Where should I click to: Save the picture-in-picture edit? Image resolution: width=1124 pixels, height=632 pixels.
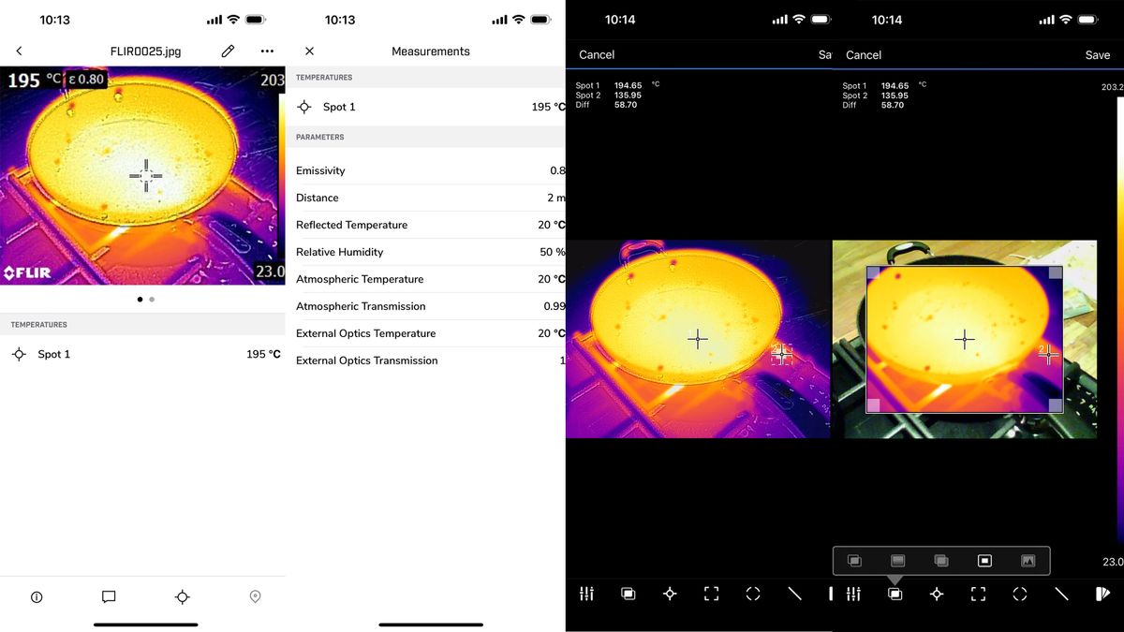coord(1097,54)
